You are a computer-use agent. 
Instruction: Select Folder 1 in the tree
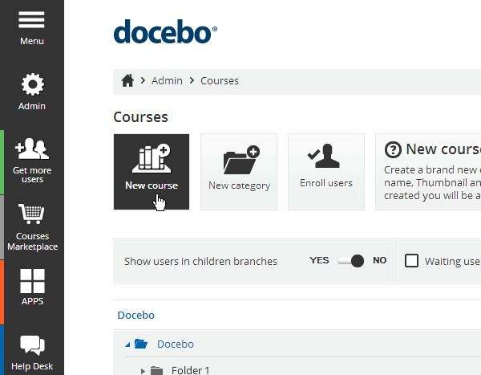point(191,370)
